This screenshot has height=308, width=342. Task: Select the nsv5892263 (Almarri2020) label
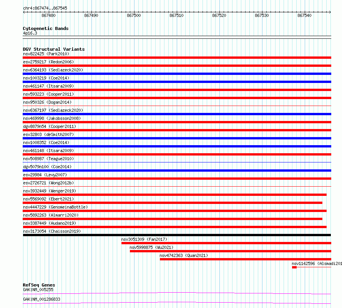(x=51, y=215)
